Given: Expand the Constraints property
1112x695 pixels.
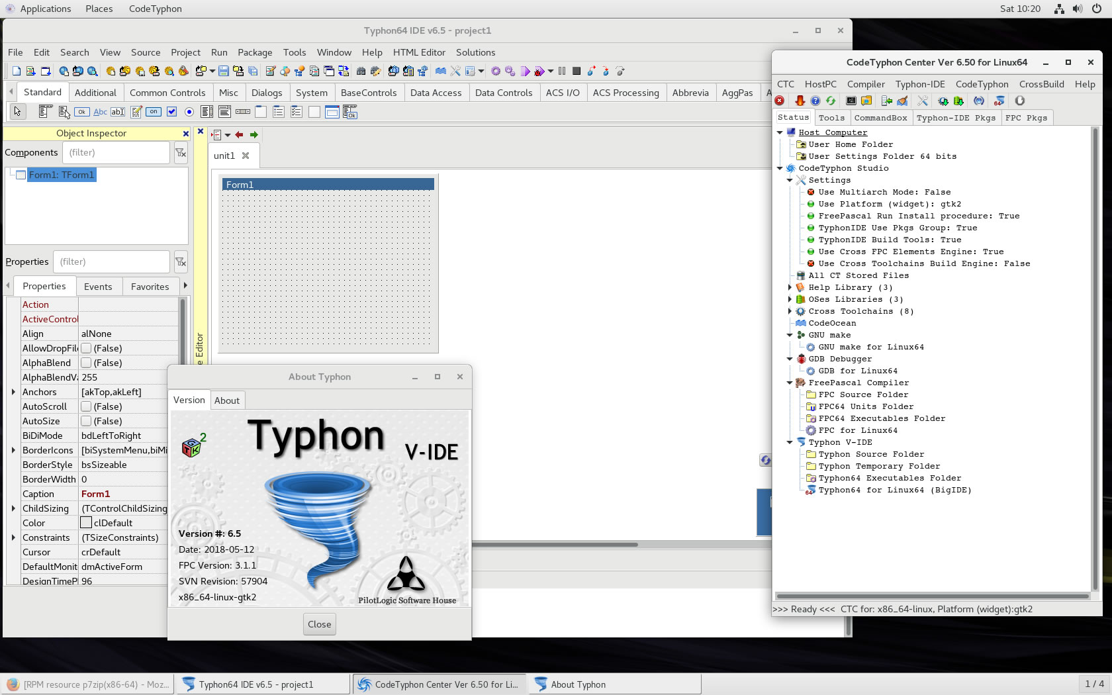Looking at the screenshot, I should (x=13, y=537).
